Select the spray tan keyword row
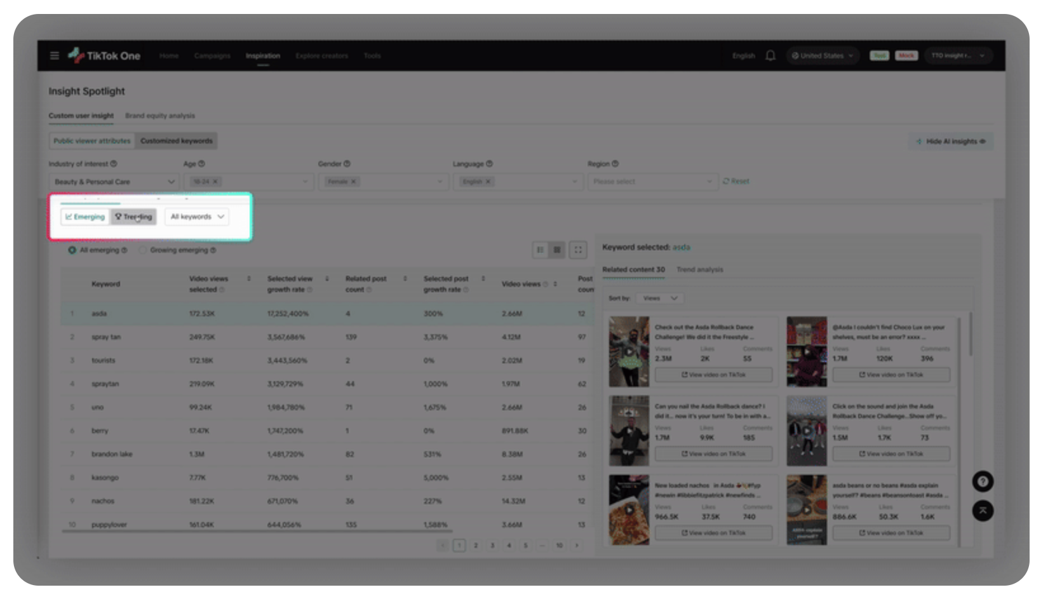This screenshot has width=1062, height=606. click(x=327, y=337)
